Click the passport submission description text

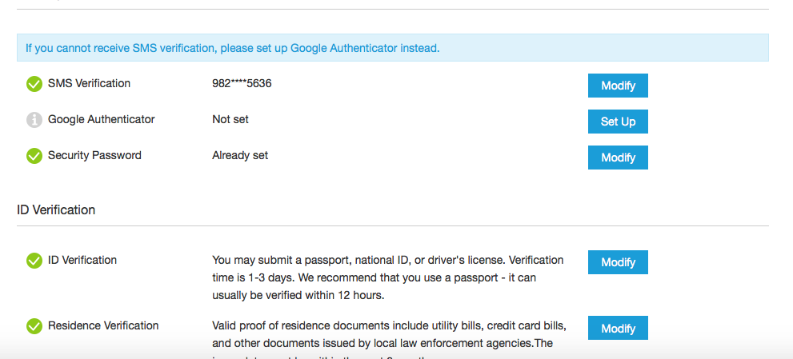coord(388,277)
